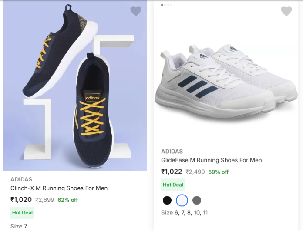
Task: Click the ₹1,020 price of Clinch-X
Action: point(21,200)
